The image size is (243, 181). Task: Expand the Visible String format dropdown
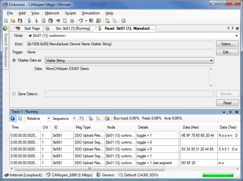pyautogui.click(x=211, y=60)
